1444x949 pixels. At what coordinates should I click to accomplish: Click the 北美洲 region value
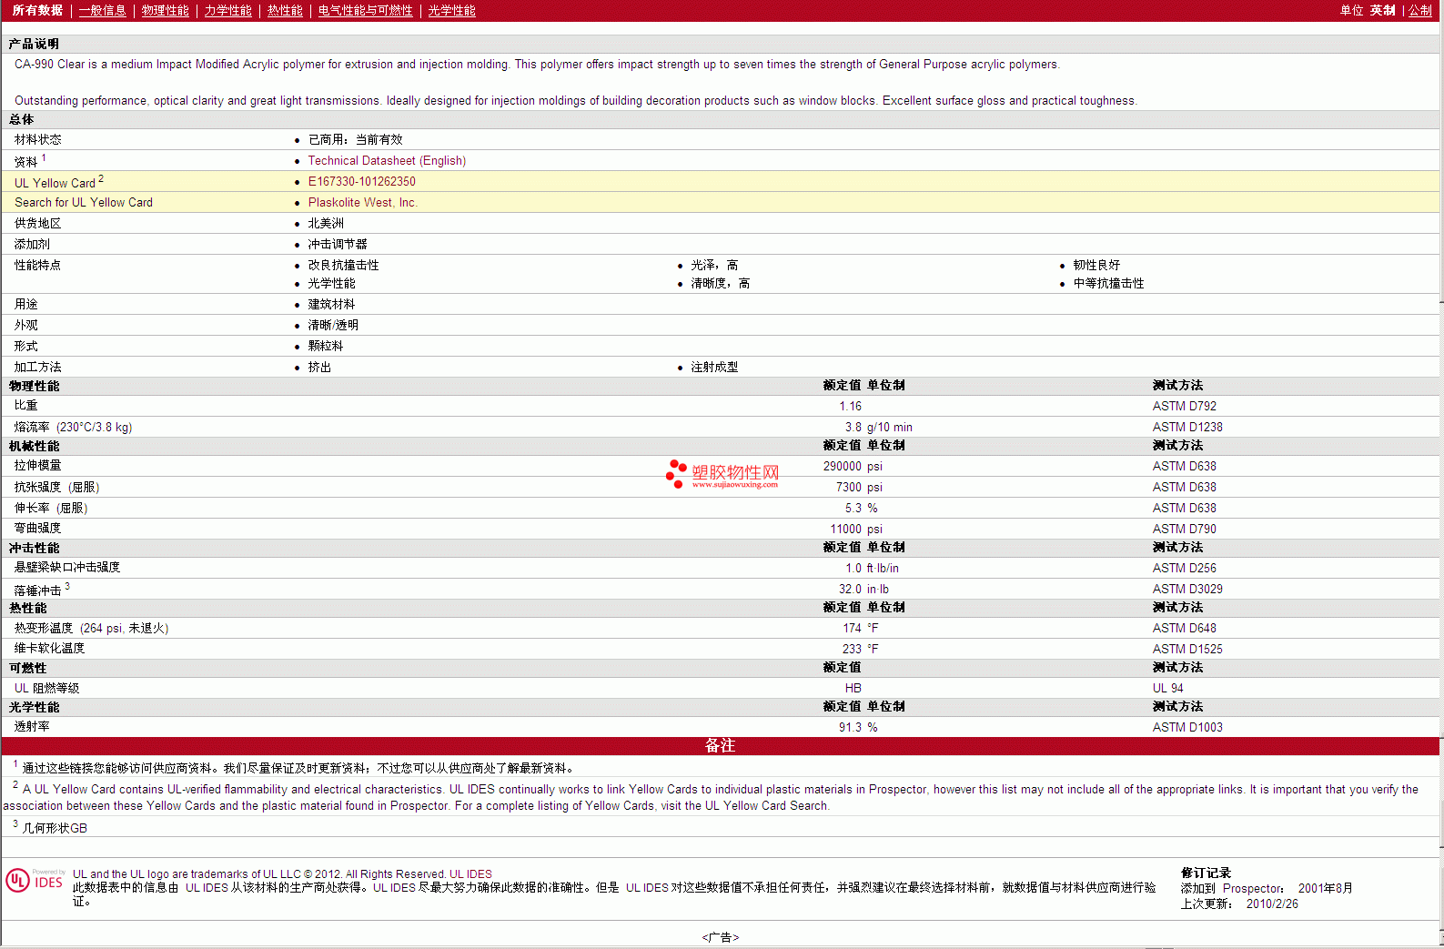326,223
